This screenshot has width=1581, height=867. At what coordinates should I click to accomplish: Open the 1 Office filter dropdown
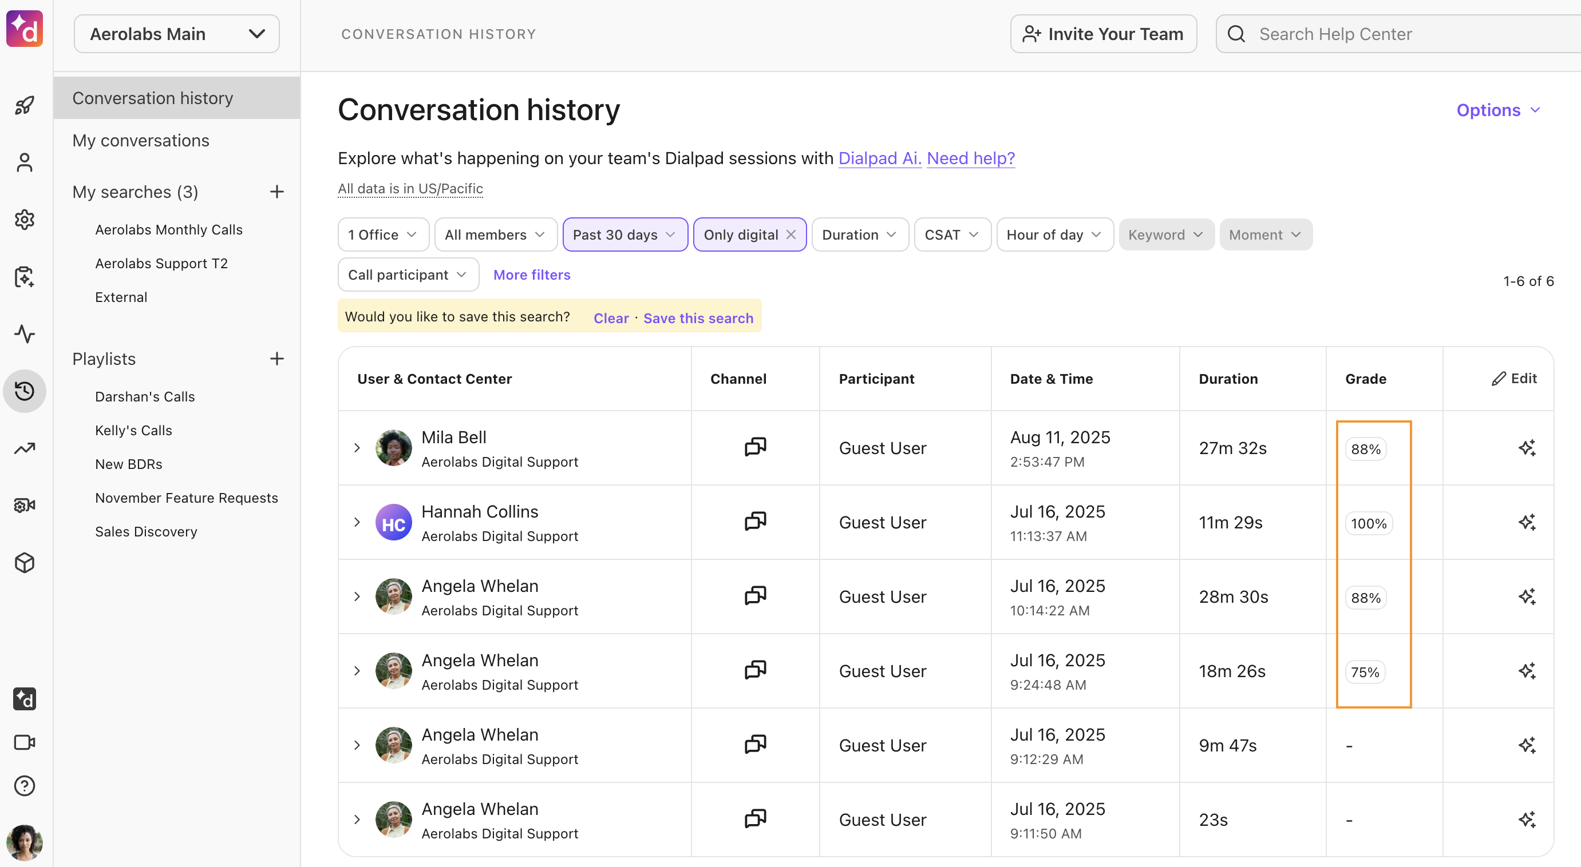(384, 235)
